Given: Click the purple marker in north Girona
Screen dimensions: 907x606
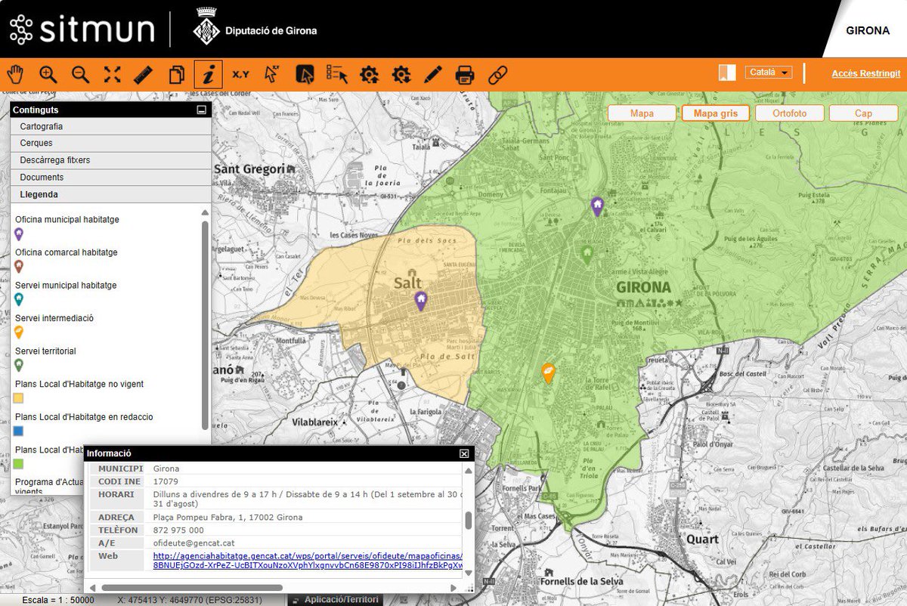Looking at the screenshot, I should (x=597, y=206).
